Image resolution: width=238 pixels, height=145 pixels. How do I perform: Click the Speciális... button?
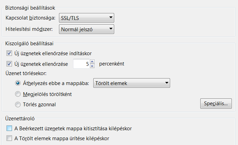216,104
